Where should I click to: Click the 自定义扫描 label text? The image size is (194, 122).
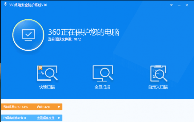tap(158, 87)
